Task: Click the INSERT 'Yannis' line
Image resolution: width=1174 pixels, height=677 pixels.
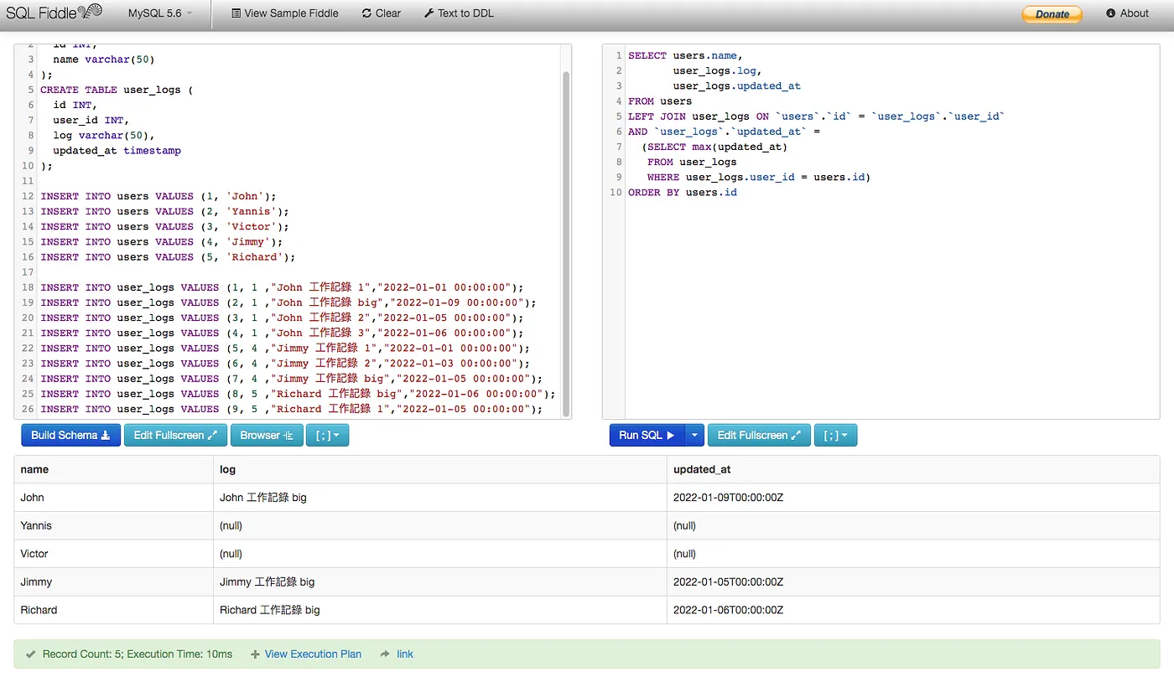Action: [164, 212]
